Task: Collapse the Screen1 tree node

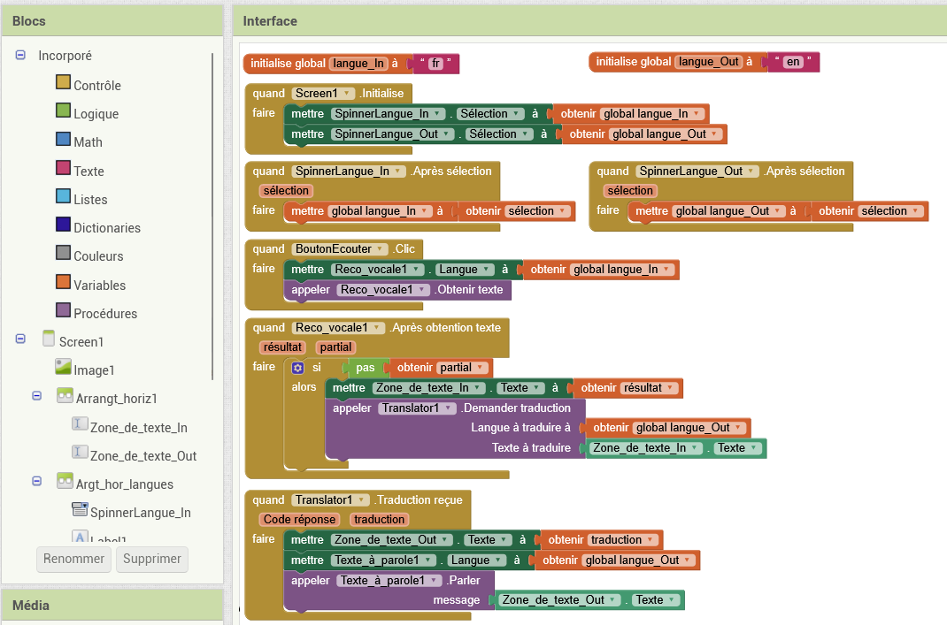Action: point(20,339)
